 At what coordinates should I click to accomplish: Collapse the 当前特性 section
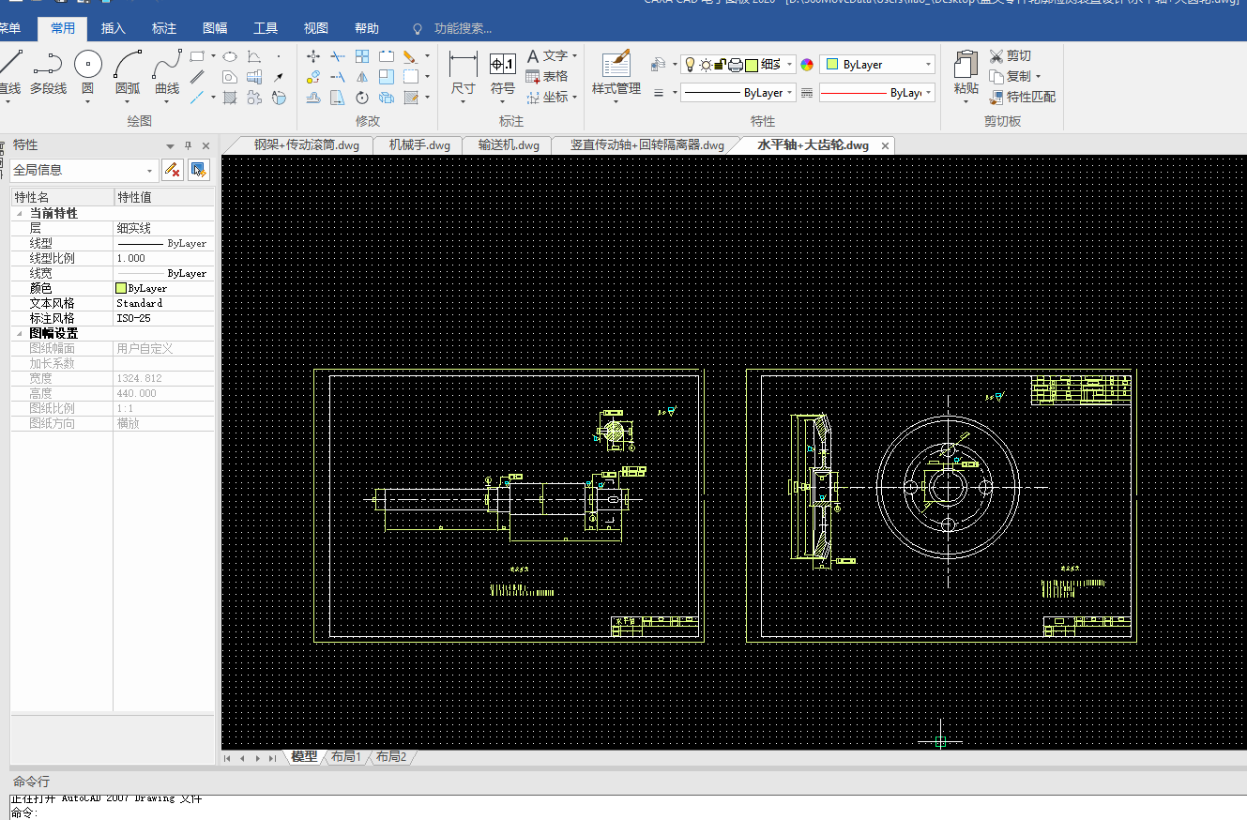pos(19,214)
